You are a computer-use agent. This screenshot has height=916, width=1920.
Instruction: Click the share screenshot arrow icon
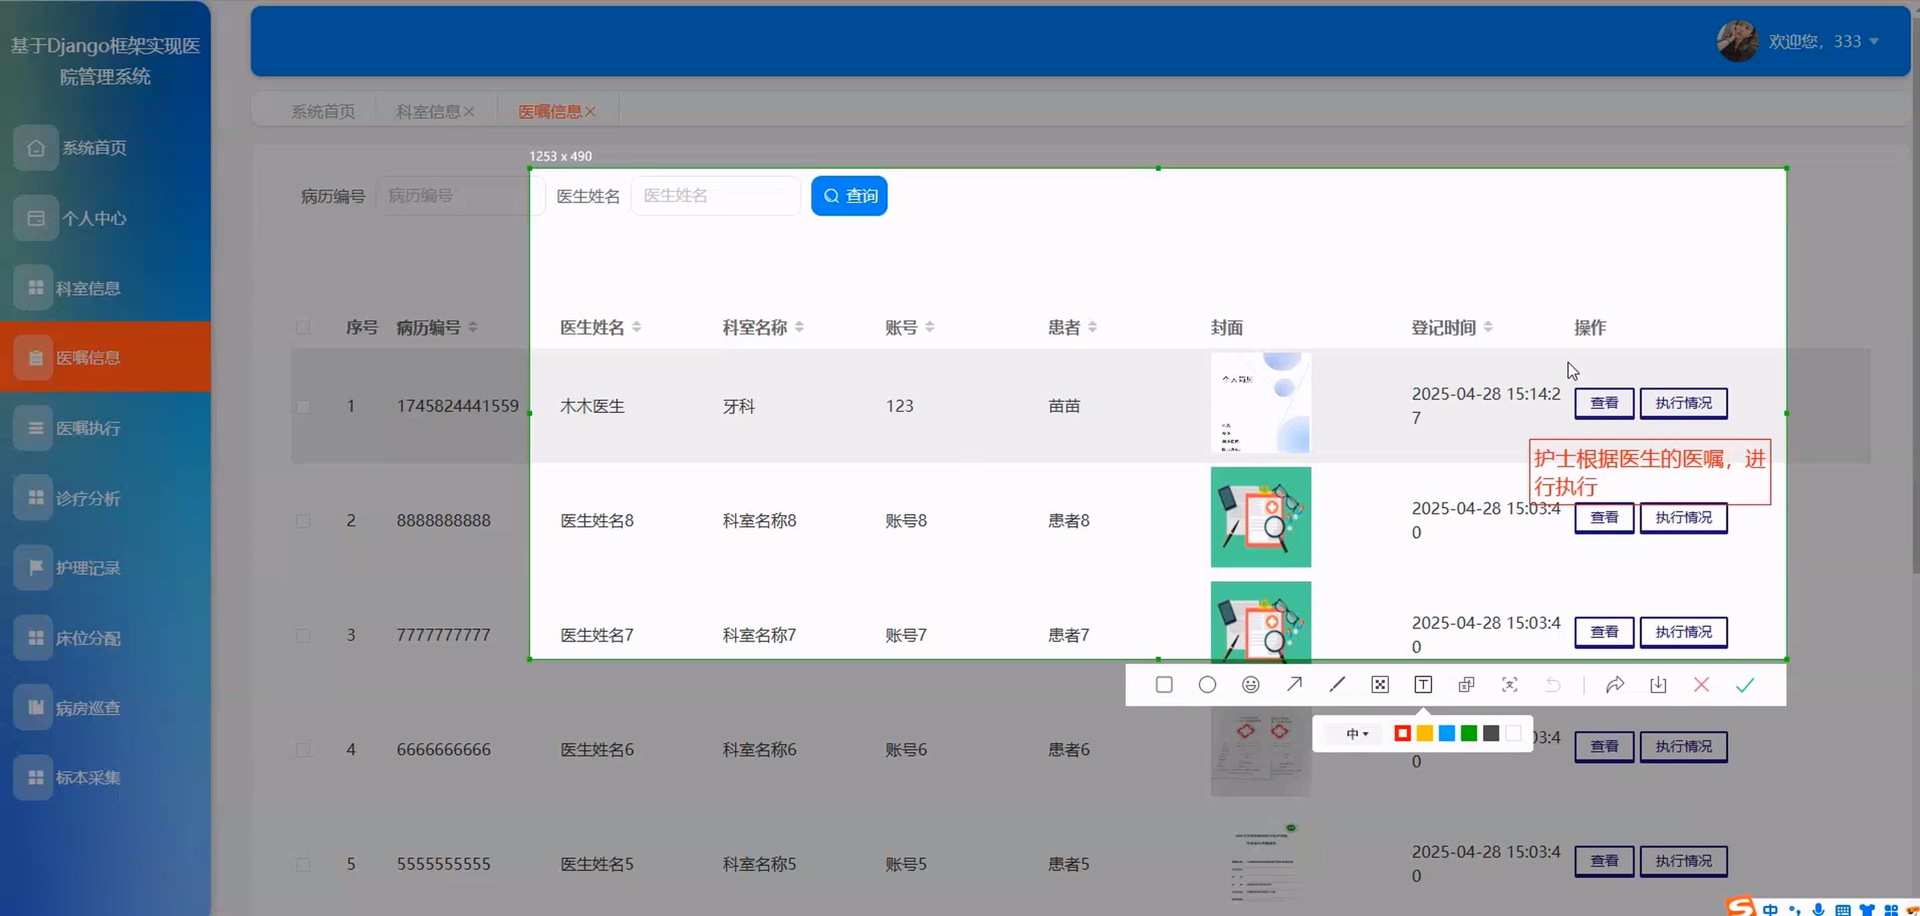click(1615, 684)
